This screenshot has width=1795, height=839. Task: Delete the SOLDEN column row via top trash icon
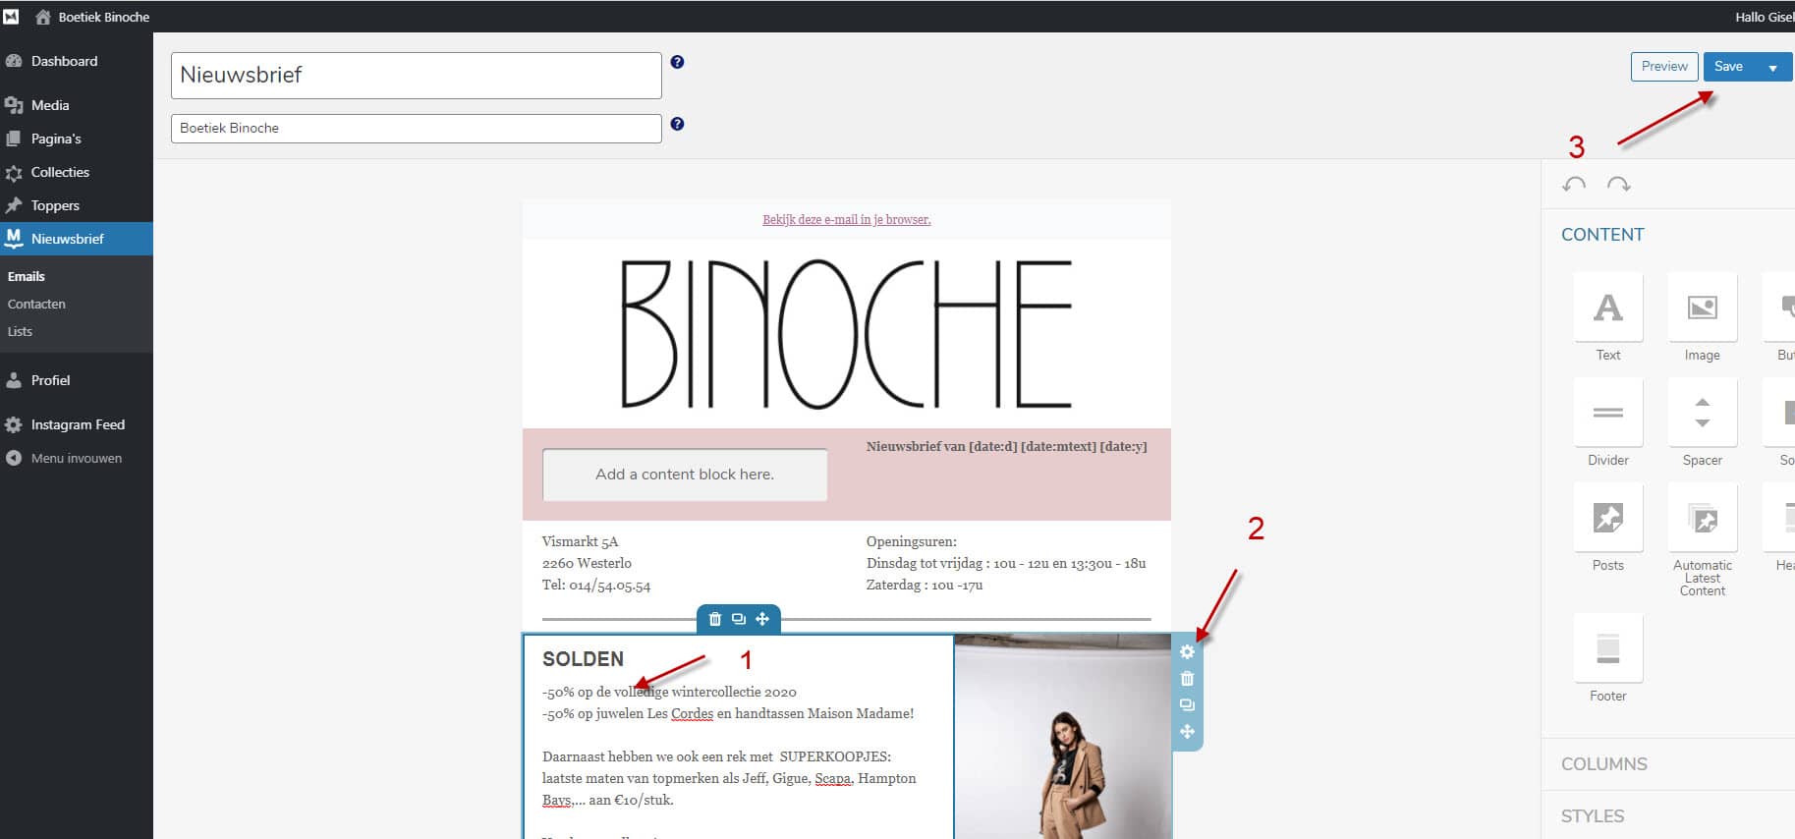[715, 619]
